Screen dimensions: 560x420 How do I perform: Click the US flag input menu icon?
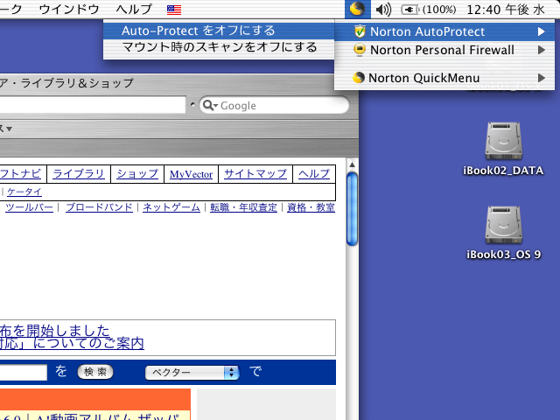click(174, 10)
